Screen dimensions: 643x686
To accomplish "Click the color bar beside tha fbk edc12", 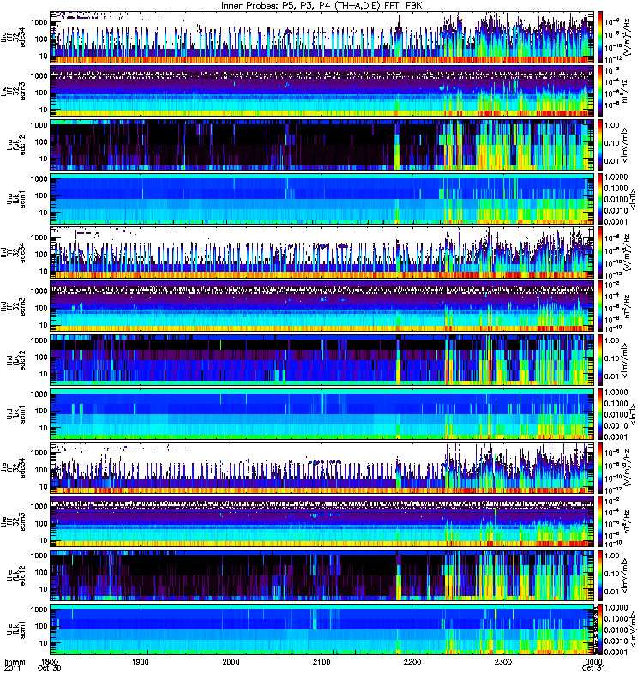I will pos(600,145).
